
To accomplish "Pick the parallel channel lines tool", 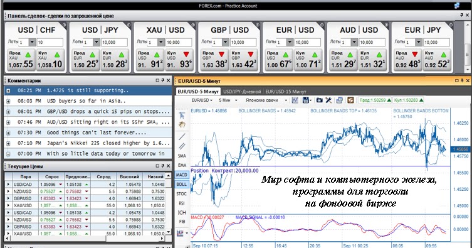I will click(x=182, y=146).
